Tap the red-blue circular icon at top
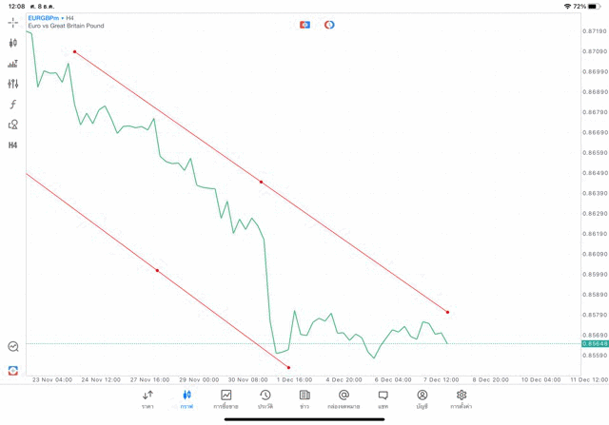The width and height of the screenshot is (609, 425). (x=329, y=24)
